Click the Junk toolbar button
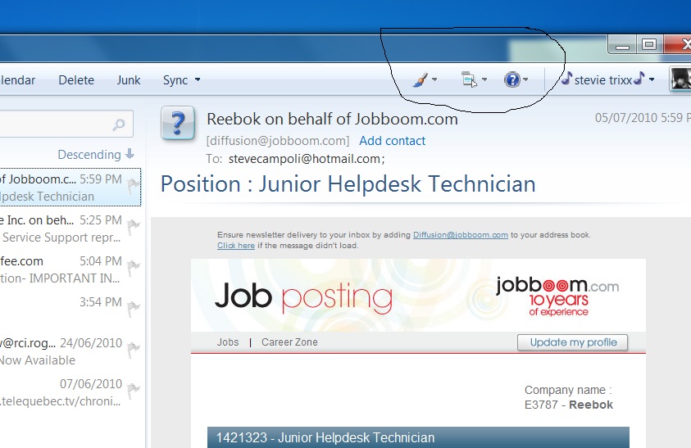This screenshot has width=691, height=448. [x=128, y=80]
